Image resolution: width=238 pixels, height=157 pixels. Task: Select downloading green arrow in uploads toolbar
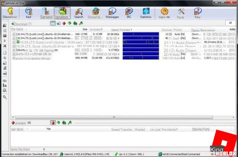point(59,122)
